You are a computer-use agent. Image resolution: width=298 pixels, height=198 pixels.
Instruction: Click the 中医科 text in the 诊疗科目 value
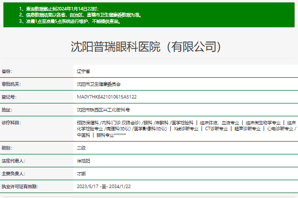point(83,135)
